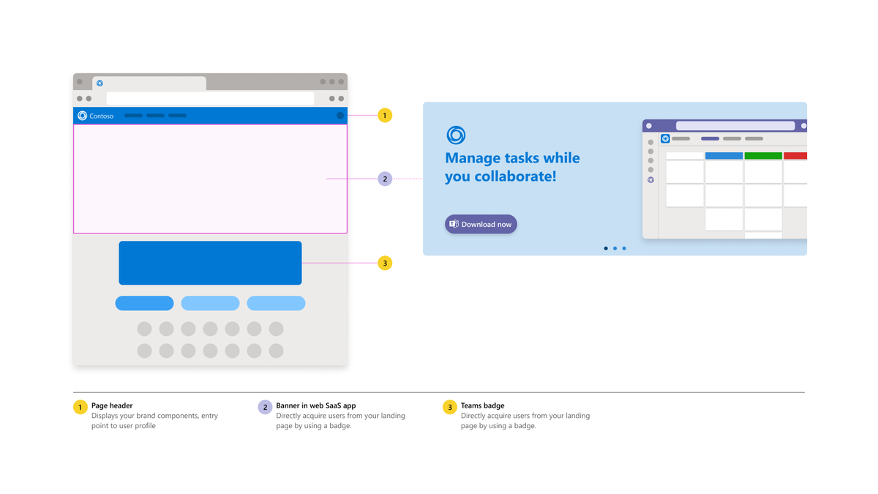Focus the search bar in the Teams mockup
This screenshot has width=878, height=494.
point(735,126)
